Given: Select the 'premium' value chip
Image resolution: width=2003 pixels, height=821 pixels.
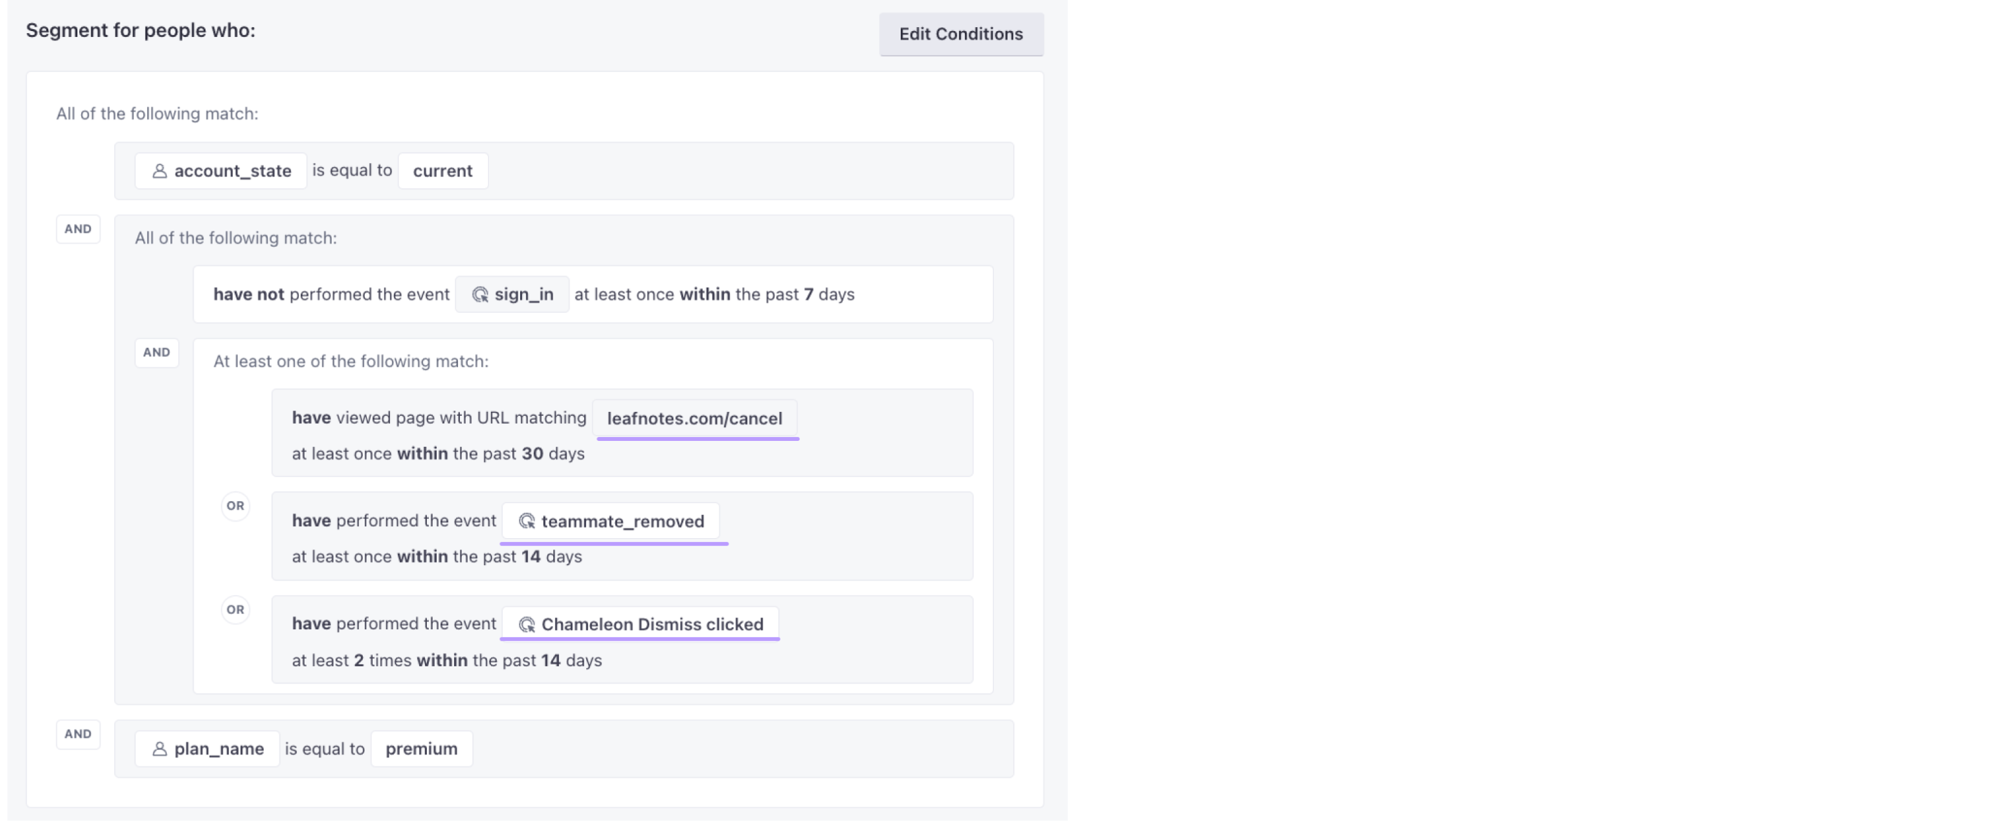Looking at the screenshot, I should [x=422, y=749].
